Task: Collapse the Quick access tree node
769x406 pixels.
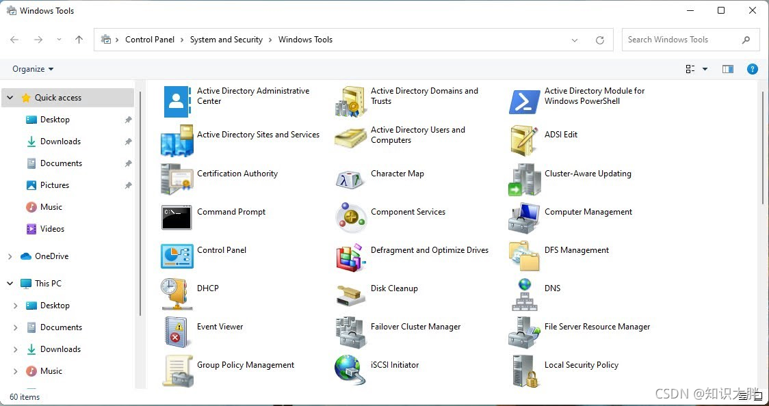Action: 10,98
